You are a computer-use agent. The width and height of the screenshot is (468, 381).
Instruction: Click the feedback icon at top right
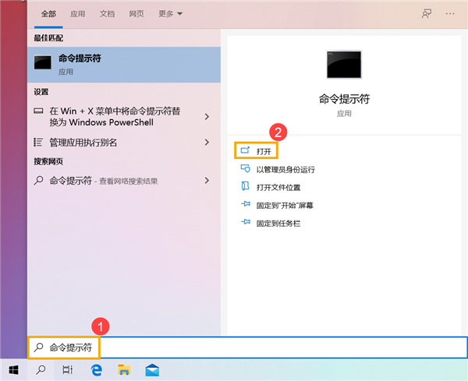[x=426, y=14]
